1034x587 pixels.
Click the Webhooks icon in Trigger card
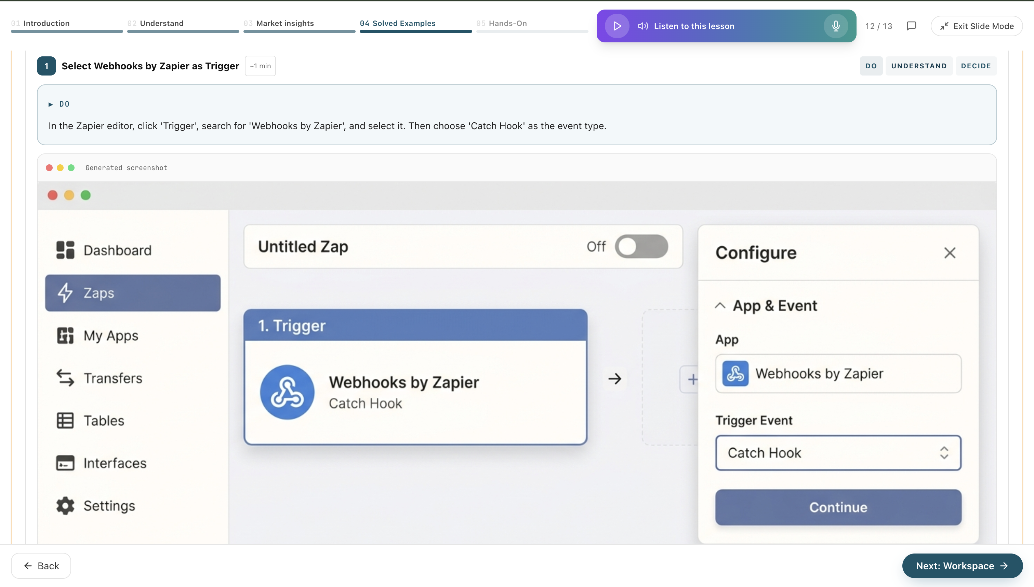coord(287,392)
